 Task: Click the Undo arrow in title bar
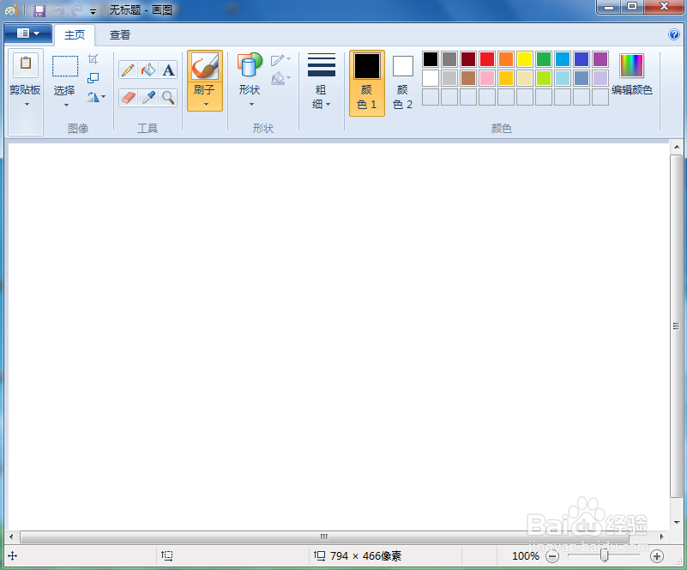pos(58,10)
